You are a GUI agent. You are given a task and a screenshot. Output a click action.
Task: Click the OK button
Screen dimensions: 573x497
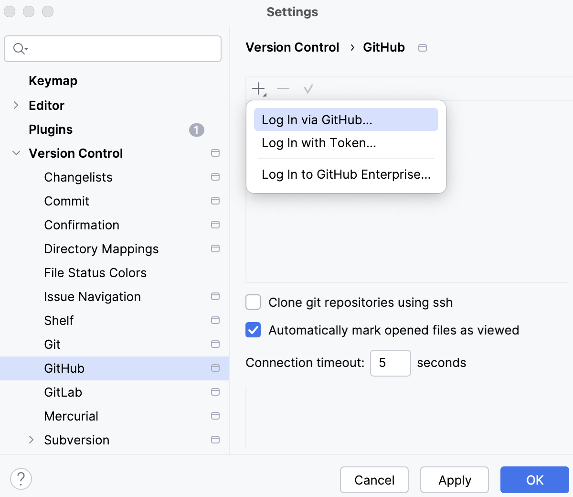[534, 480]
